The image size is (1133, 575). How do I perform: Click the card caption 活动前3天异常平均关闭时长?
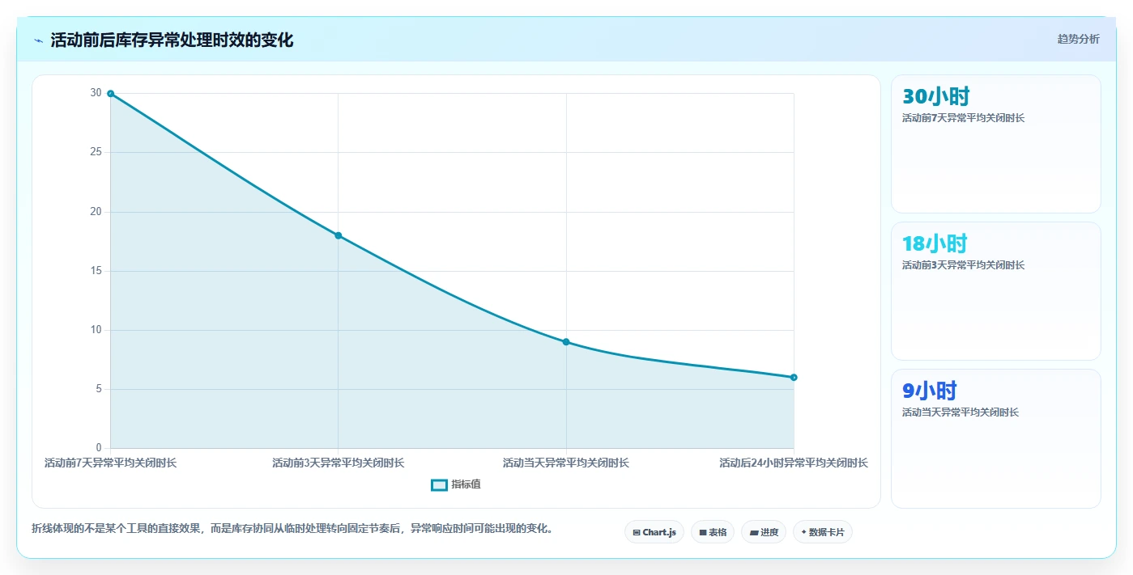click(964, 265)
